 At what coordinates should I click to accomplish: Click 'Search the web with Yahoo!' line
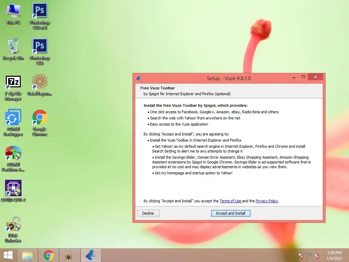click(195, 118)
